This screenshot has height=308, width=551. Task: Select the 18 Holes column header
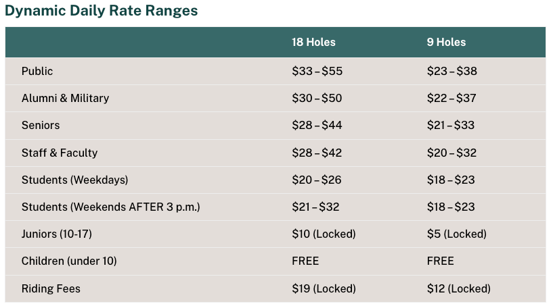click(313, 42)
